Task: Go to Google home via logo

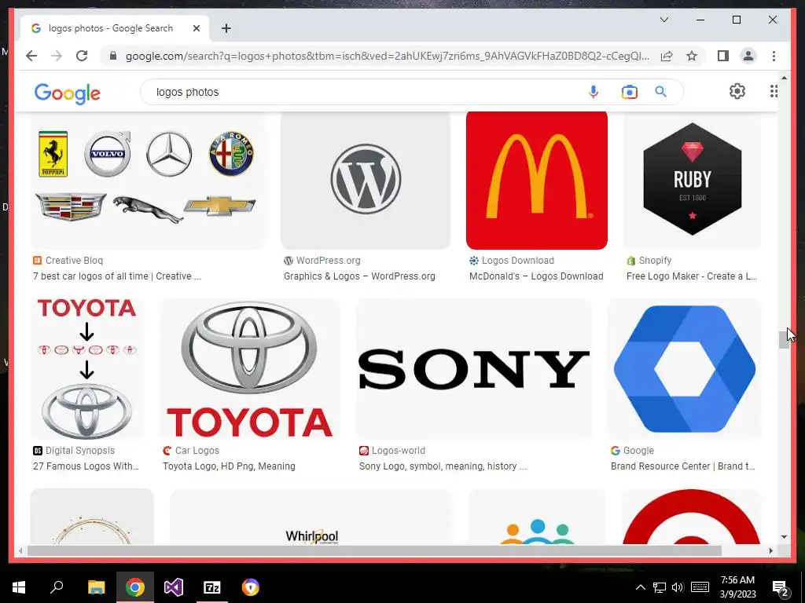Action: [68, 93]
